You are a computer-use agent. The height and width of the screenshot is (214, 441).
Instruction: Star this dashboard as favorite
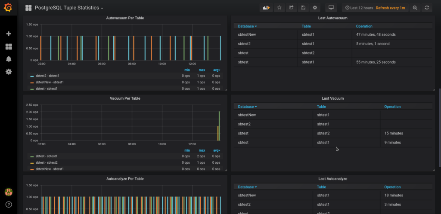pos(279,8)
